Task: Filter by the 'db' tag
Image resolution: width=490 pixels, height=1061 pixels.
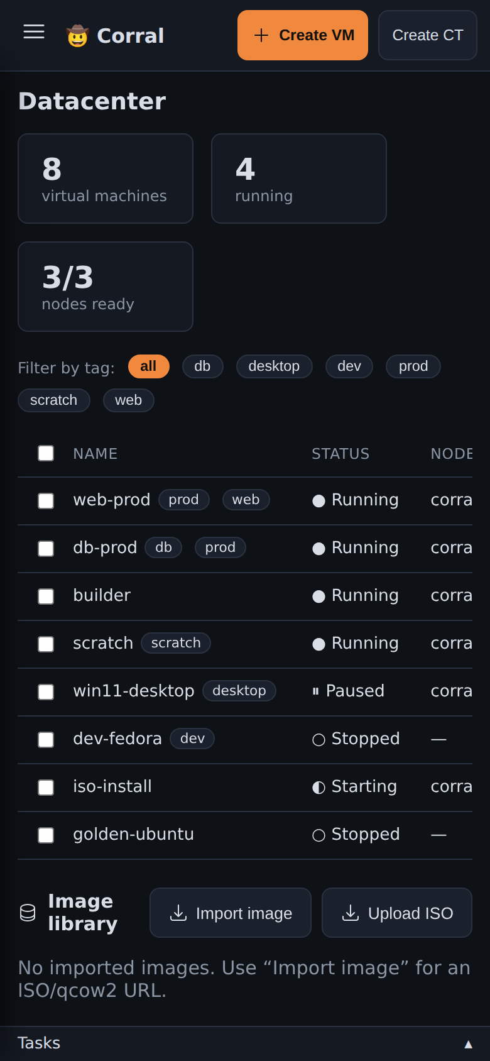Action: pos(203,366)
